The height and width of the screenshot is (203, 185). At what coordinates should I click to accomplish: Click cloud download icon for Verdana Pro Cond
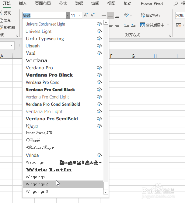click(x=99, y=82)
